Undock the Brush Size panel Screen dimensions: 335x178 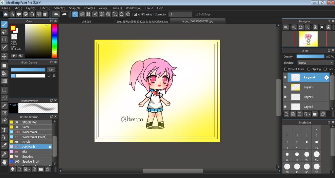[329, 122]
